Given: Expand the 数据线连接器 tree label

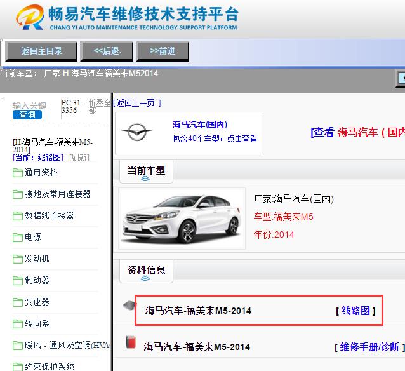Looking at the screenshot, I should pos(50,215).
